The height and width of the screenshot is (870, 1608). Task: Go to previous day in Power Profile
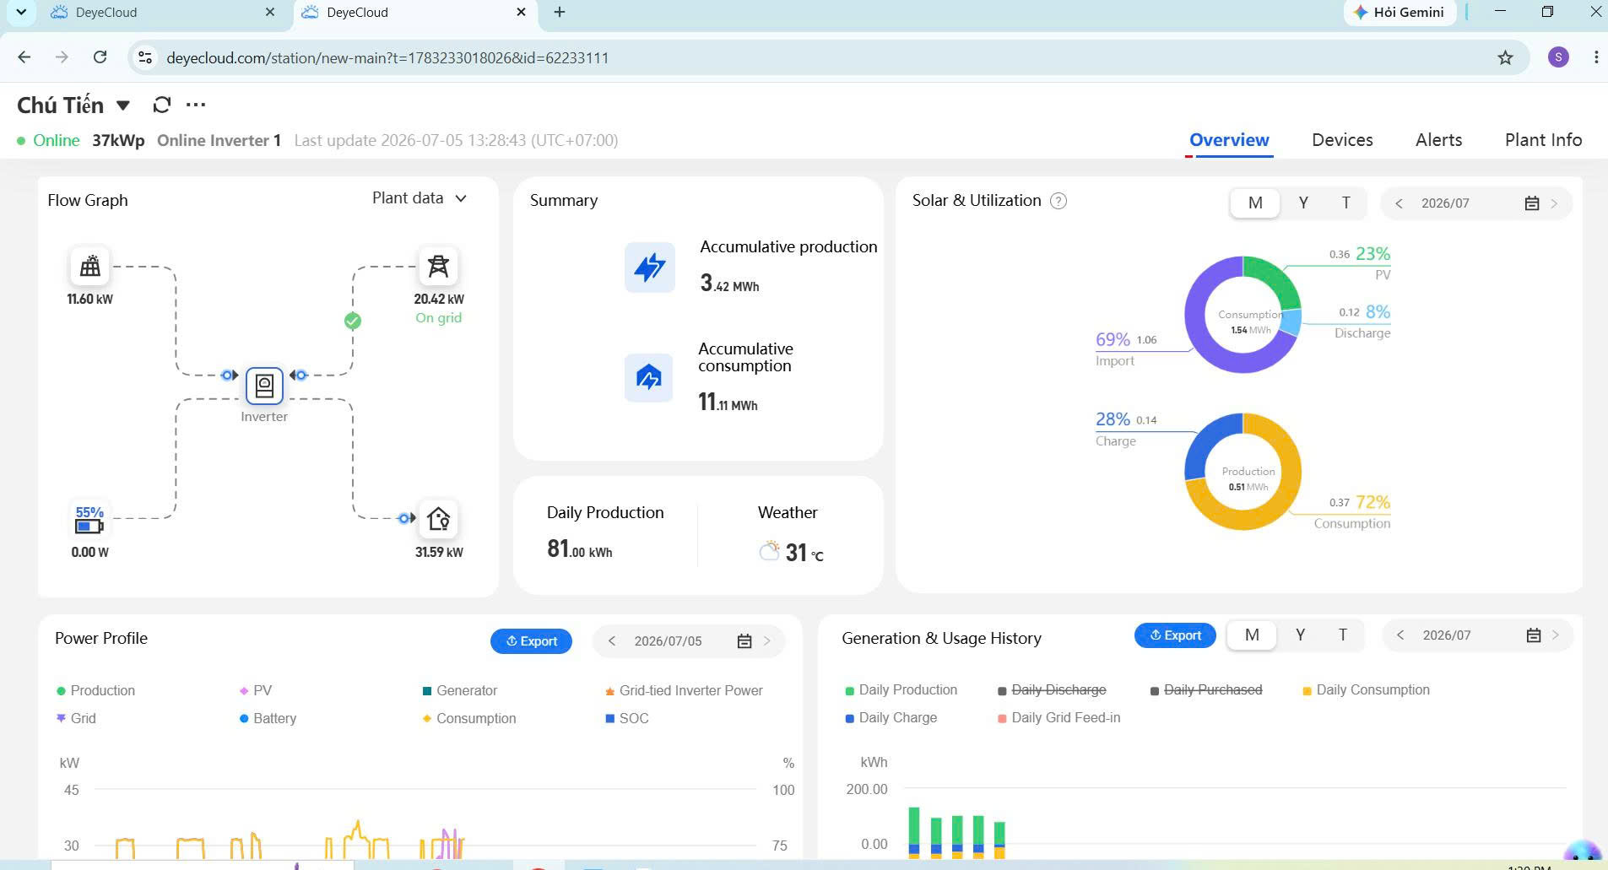[x=611, y=641]
